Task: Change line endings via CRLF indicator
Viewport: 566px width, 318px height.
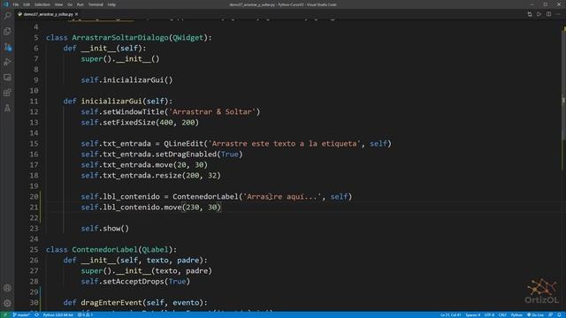Action: (502, 314)
